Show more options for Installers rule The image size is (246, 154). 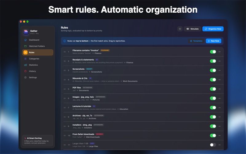click(x=220, y=126)
